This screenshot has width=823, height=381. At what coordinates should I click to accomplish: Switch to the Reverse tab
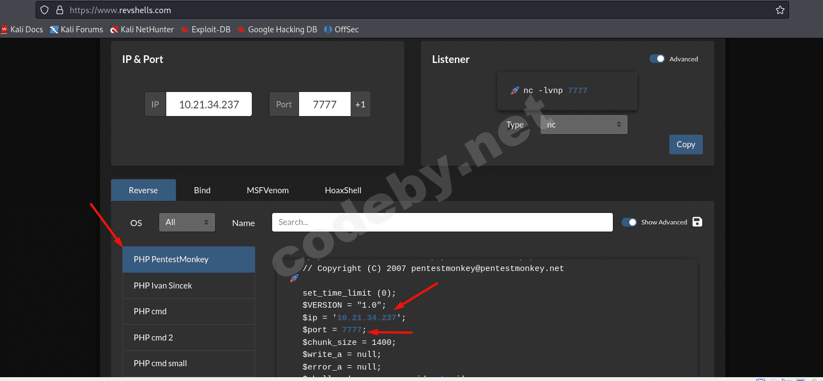tap(143, 190)
